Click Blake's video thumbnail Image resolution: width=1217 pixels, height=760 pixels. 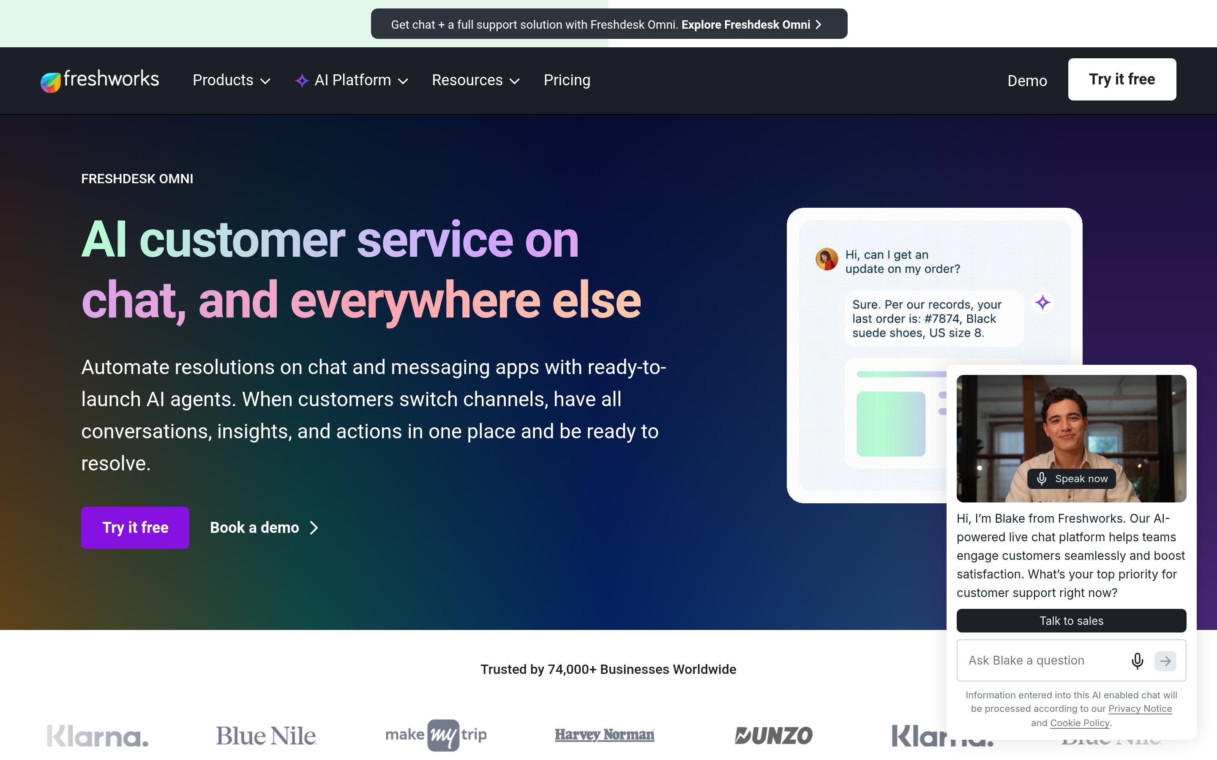tap(1071, 438)
